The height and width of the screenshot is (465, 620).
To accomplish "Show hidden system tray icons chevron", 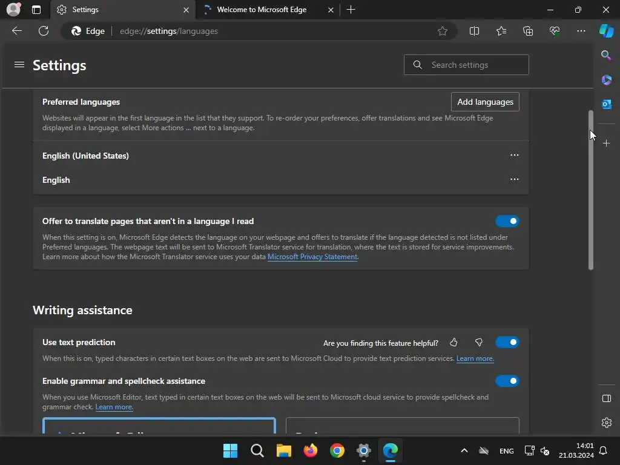I will click(x=464, y=450).
